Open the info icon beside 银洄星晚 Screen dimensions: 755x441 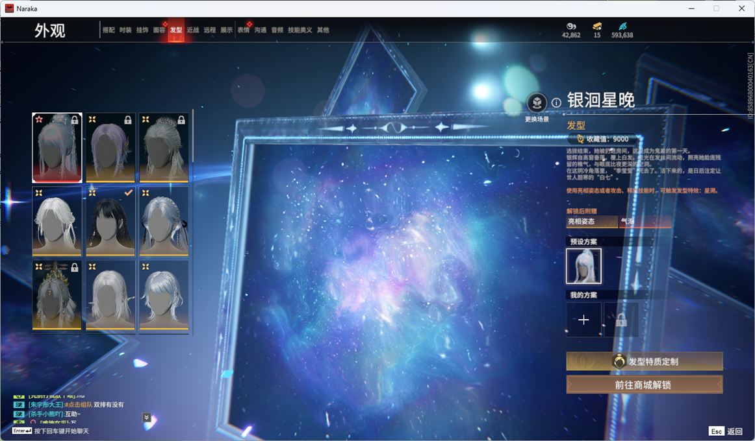point(556,102)
